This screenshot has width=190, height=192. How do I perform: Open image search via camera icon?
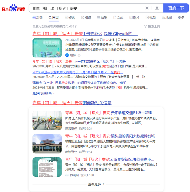pyautogui.click(x=157, y=8)
